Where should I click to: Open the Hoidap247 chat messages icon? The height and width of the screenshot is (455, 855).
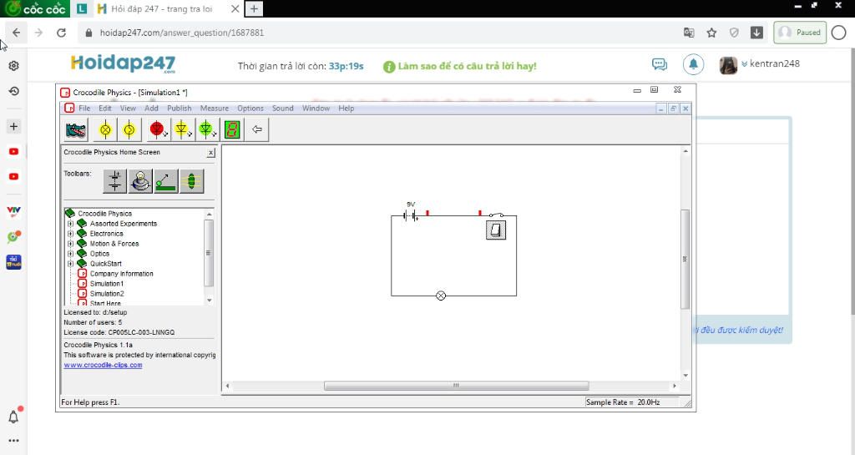pyautogui.click(x=660, y=64)
